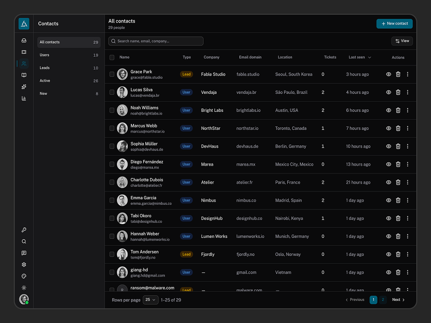Tick the select-all checkbox in the table header

tap(112, 58)
